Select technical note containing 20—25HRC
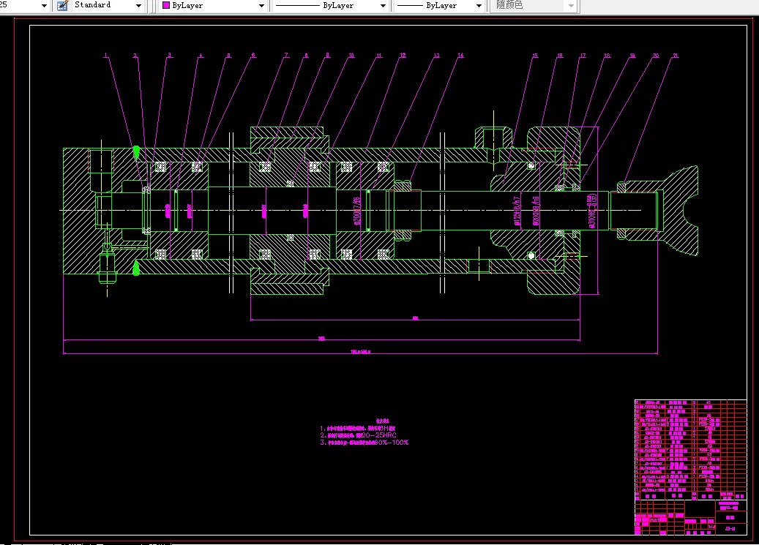Image resolution: width=759 pixels, height=545 pixels. [x=358, y=435]
